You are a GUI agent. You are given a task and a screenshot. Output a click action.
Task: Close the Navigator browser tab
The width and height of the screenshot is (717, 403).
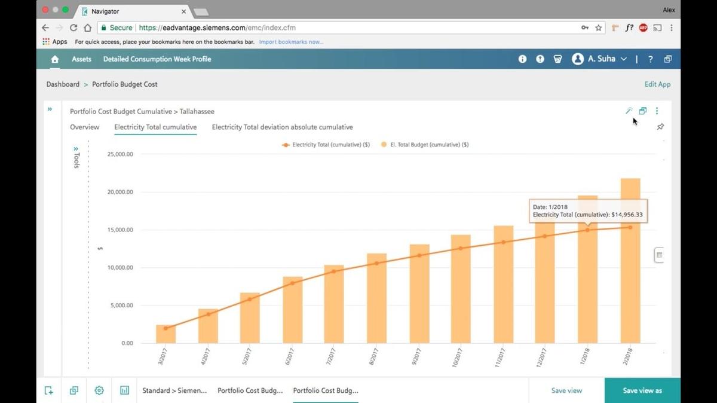[184, 11]
